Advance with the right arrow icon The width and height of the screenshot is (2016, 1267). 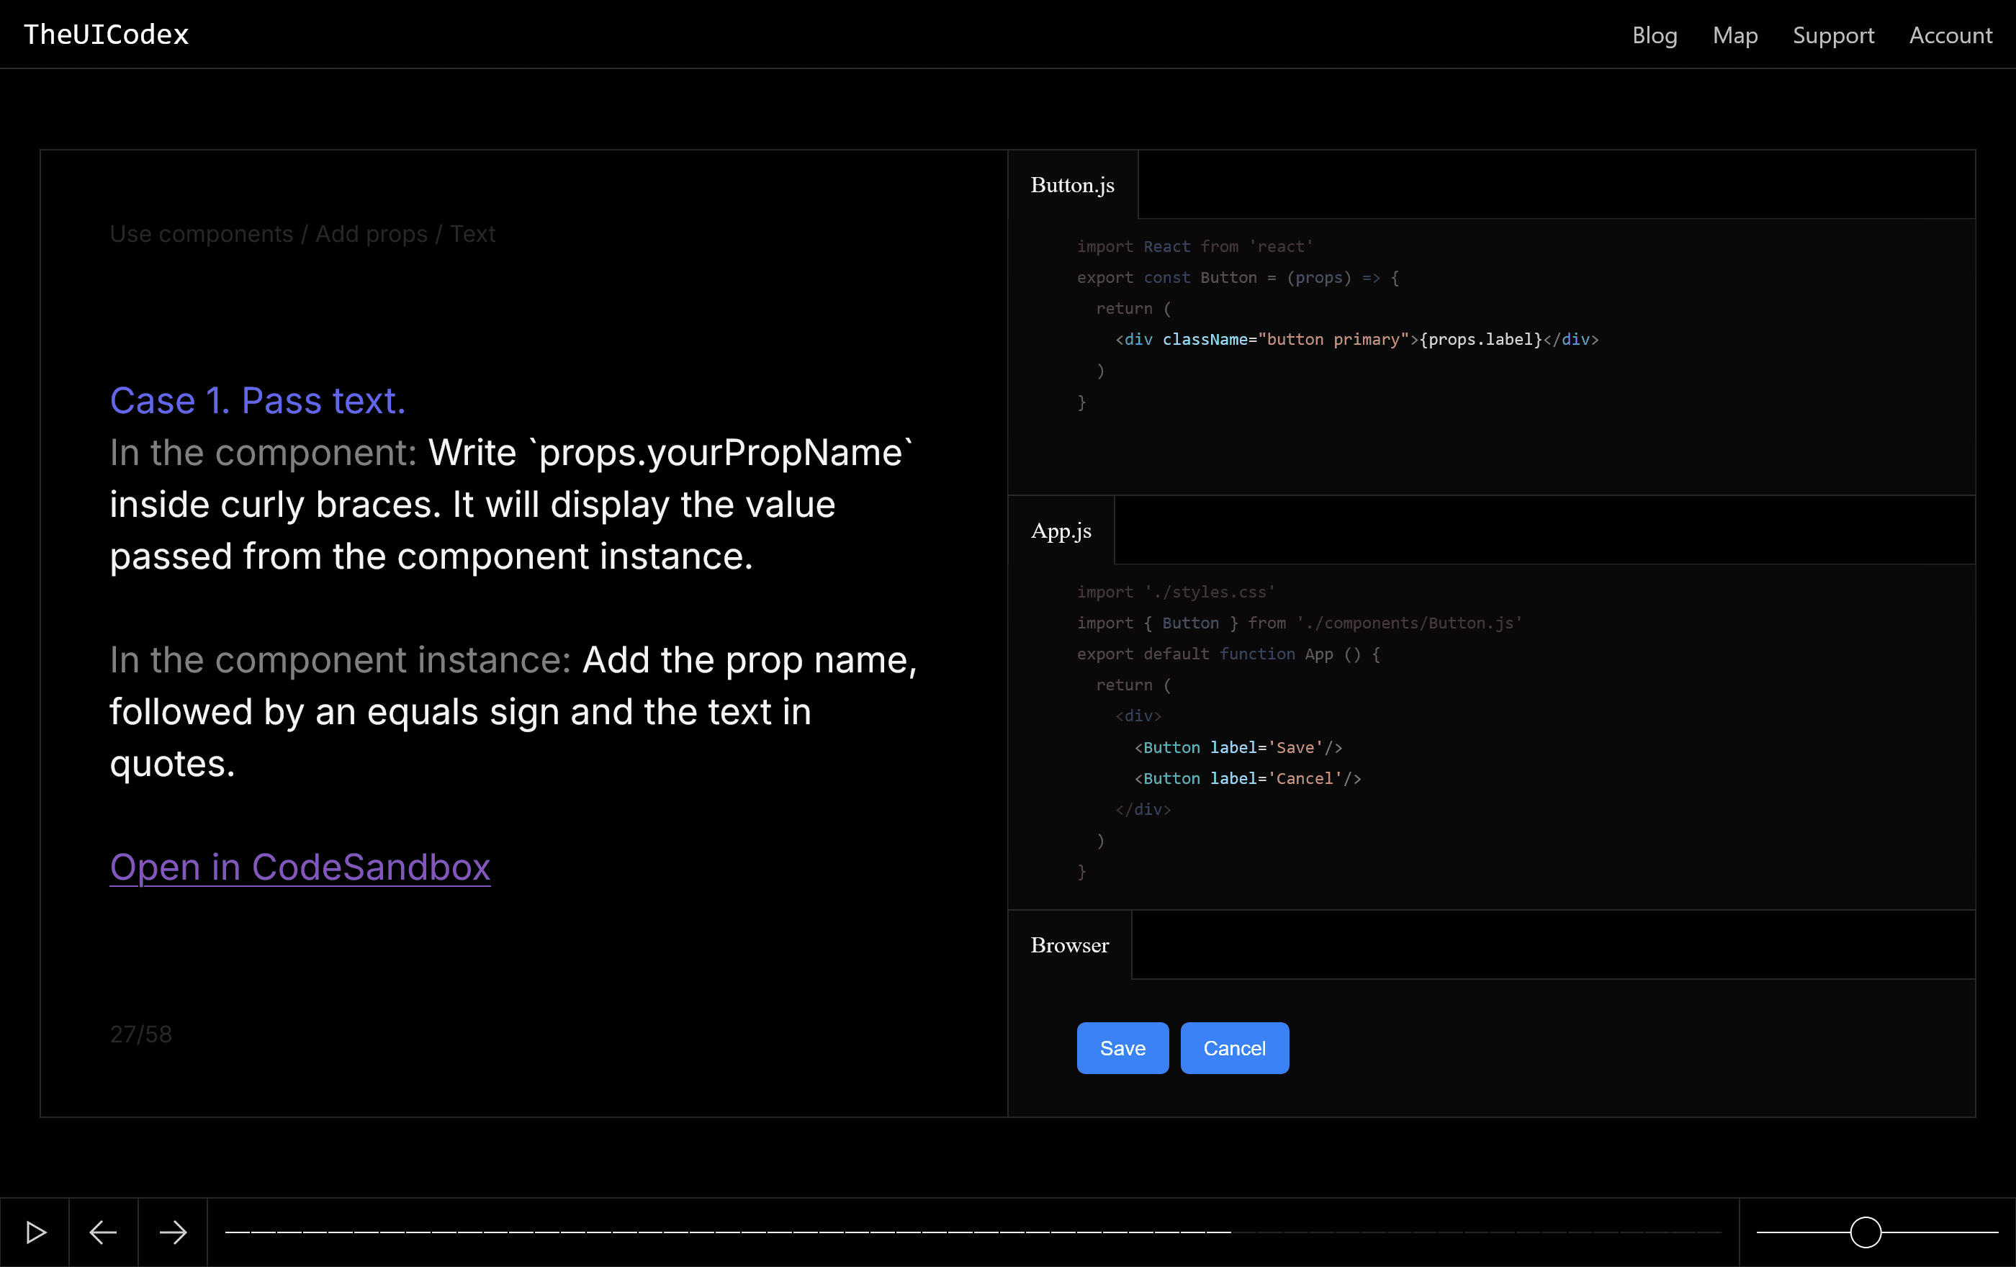(x=173, y=1232)
